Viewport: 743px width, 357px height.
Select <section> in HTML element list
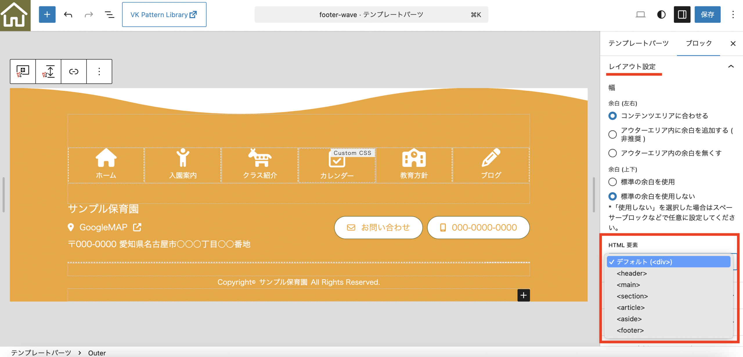[632, 296]
